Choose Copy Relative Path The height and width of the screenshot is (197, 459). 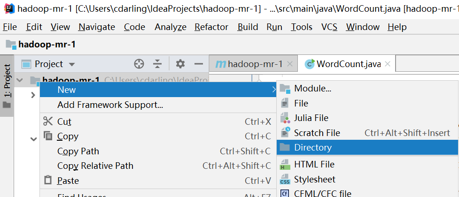click(x=158, y=166)
